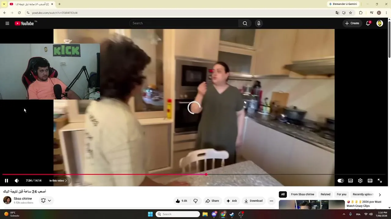Switch to theater mode
The height and width of the screenshot is (219, 391).
[x=370, y=181]
